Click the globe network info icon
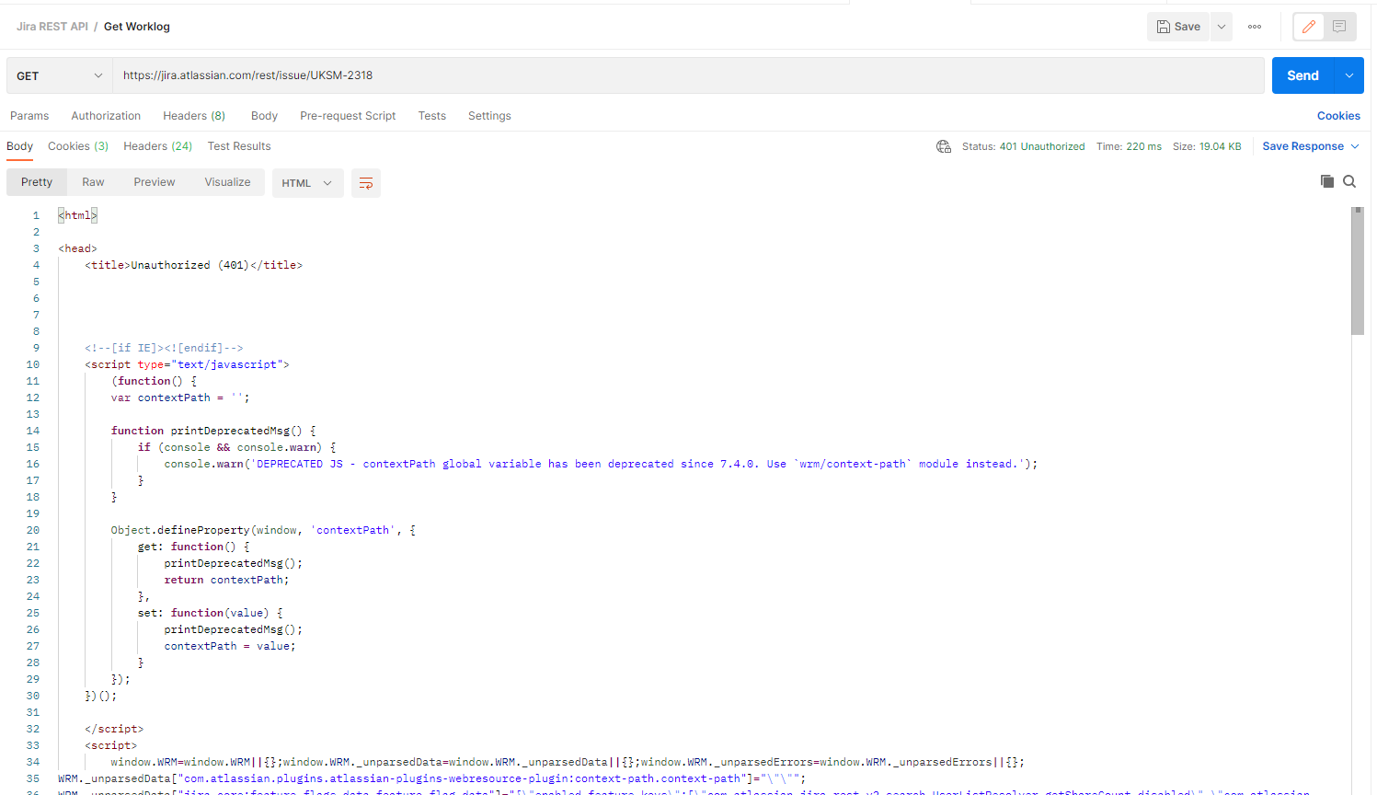Viewport: 1377px width, 795px height. tap(944, 146)
